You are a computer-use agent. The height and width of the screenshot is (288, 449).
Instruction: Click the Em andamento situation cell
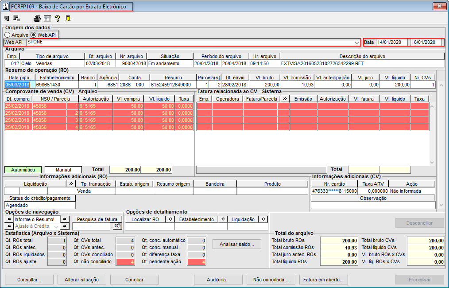pos(170,63)
